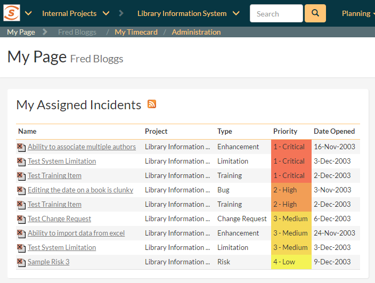Viewport: 375px width, 283px height.
Task: Open the Ability to associate multiple authors incident
Action: click(x=81, y=147)
